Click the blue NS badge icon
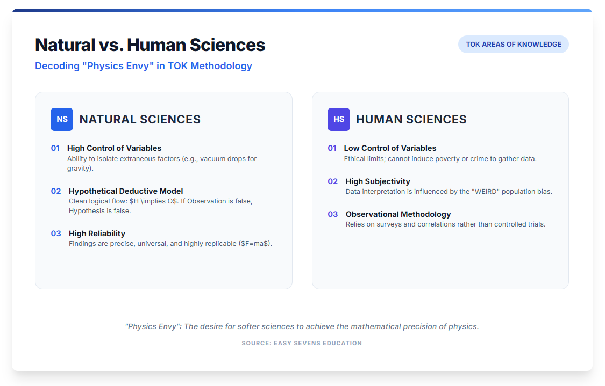This screenshot has height=386, width=605. 62,119
